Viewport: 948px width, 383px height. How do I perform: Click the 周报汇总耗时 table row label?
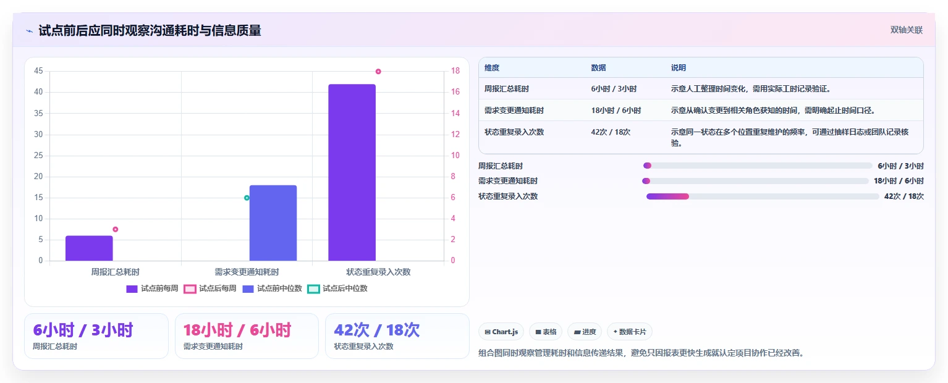507,89
